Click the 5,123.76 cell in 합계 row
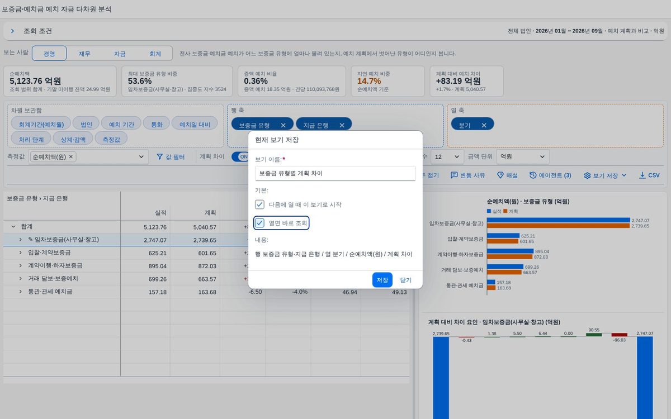The height and width of the screenshot is (419, 671). click(x=145, y=227)
